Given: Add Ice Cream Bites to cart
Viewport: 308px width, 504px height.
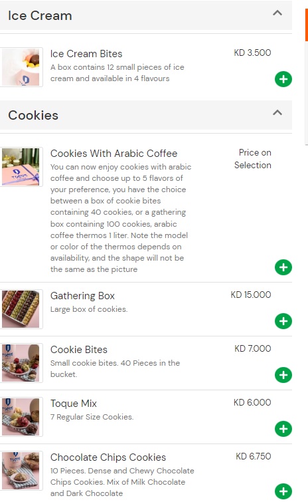Looking at the screenshot, I should coord(283,79).
